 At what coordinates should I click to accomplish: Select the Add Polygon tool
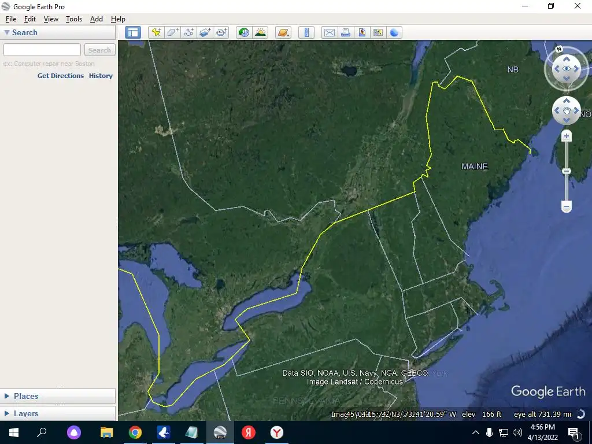tap(172, 32)
